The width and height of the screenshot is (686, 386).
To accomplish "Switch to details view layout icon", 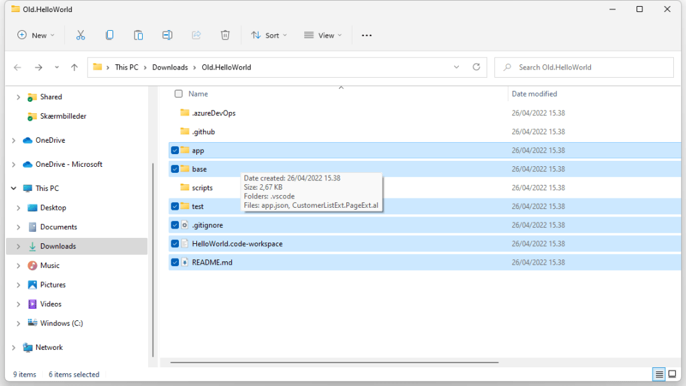I will (x=659, y=374).
